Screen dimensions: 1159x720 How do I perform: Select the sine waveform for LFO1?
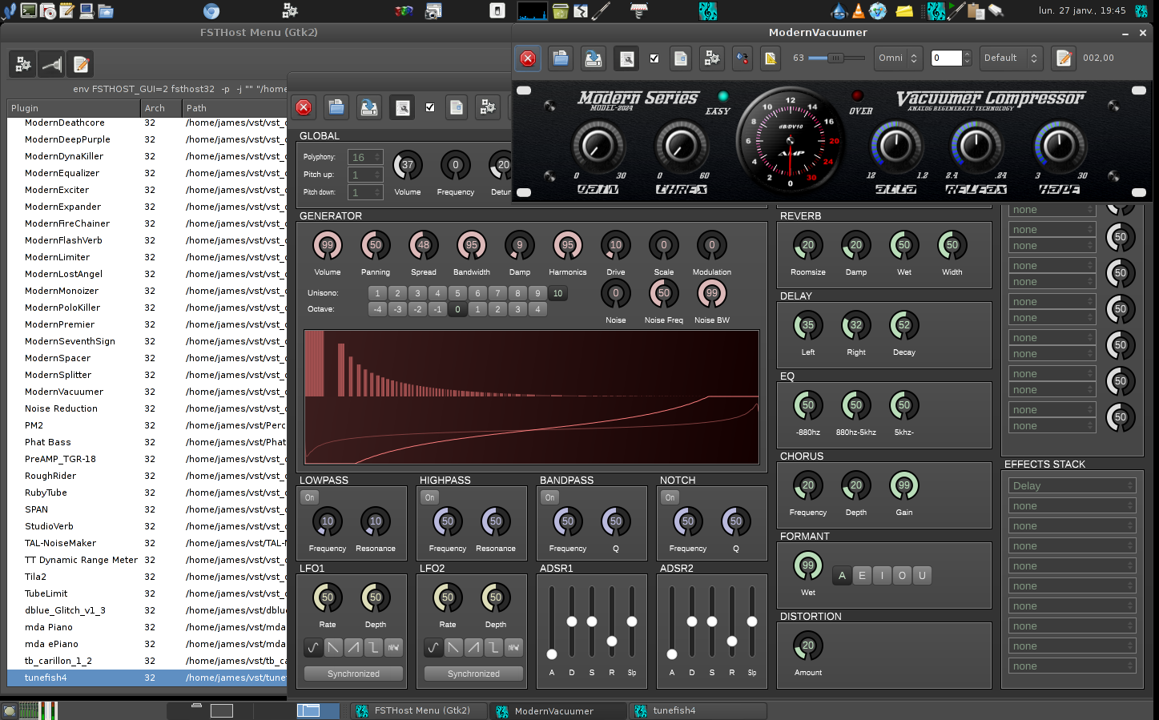(x=313, y=647)
